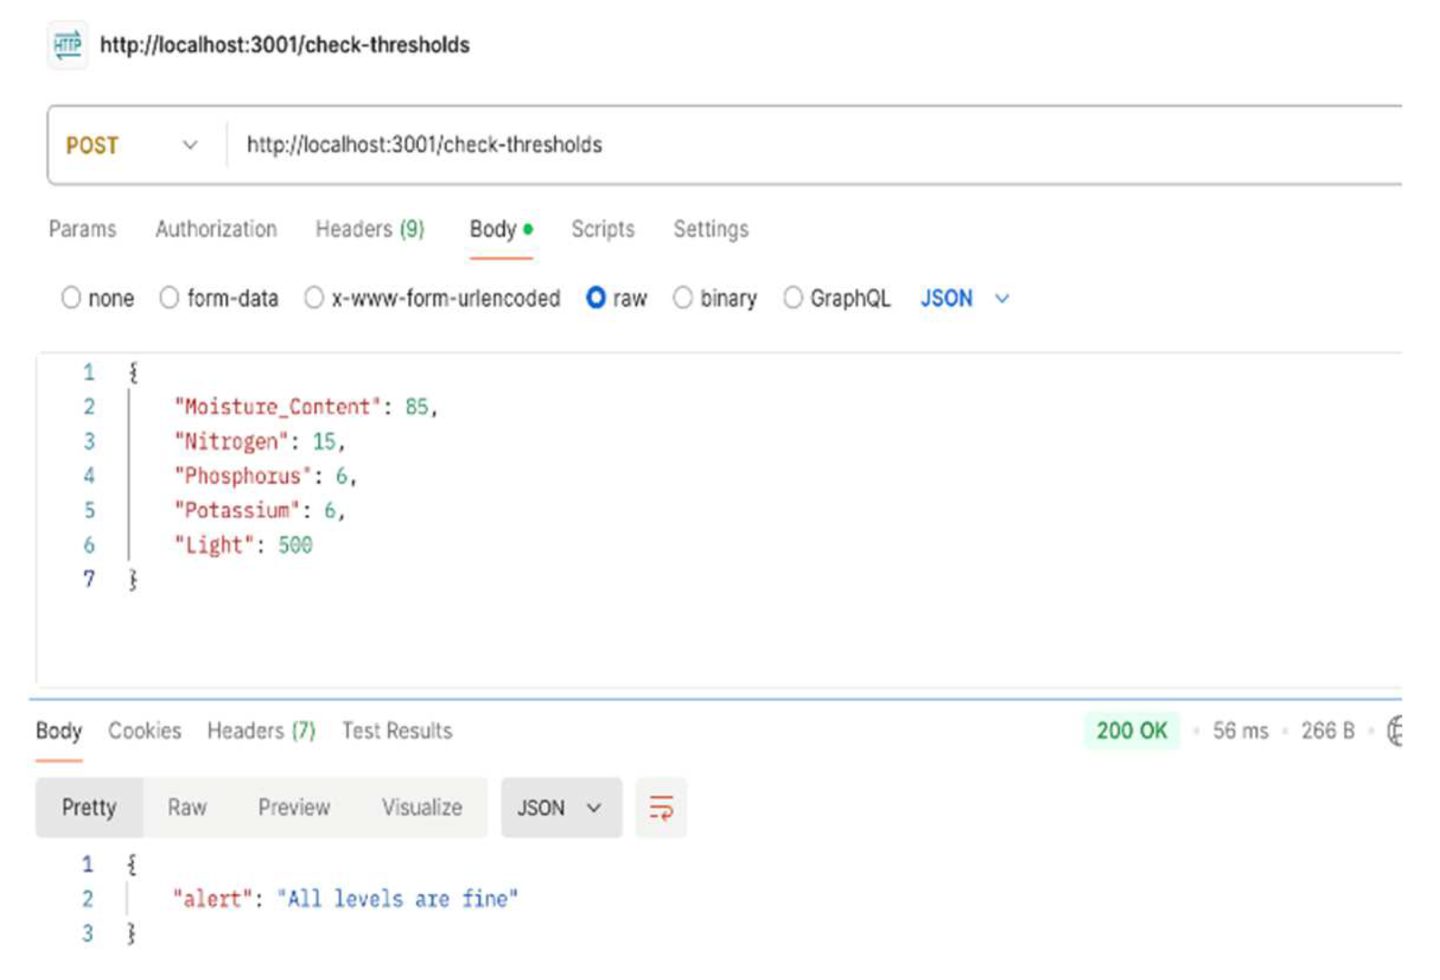Open the Test Results tab

click(x=397, y=730)
